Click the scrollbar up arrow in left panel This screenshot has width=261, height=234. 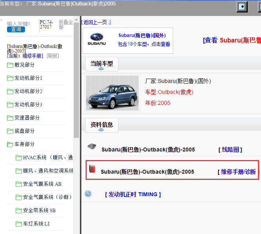tap(77, 20)
